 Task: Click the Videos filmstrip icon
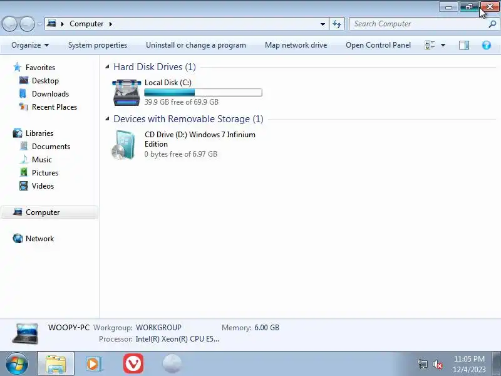[24, 185]
